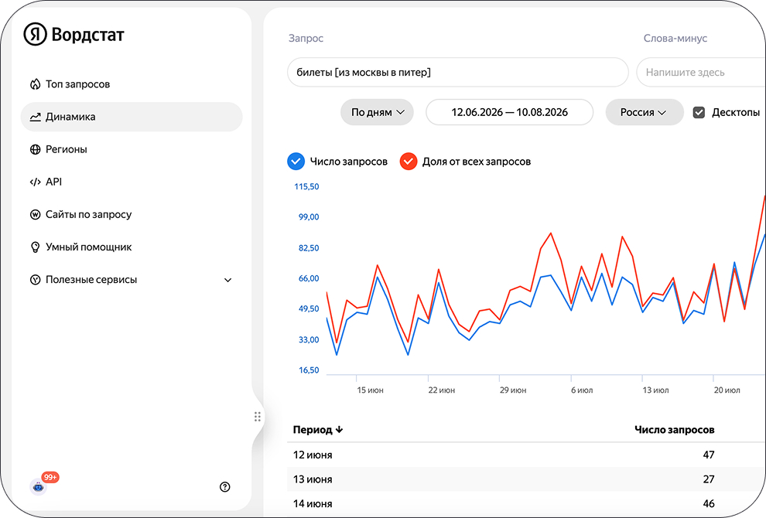Click the Число запросов column header
The image size is (766, 518).
click(x=674, y=430)
